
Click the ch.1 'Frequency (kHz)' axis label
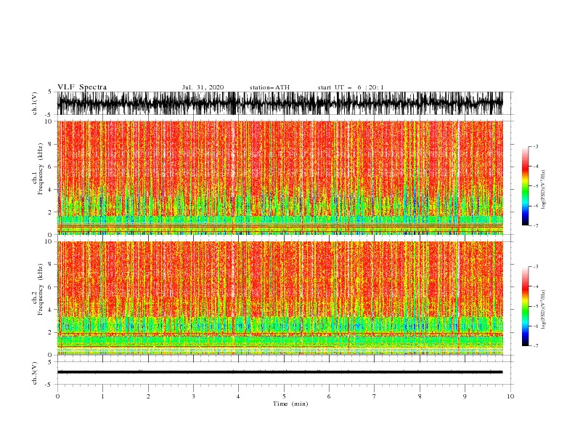(x=40, y=169)
